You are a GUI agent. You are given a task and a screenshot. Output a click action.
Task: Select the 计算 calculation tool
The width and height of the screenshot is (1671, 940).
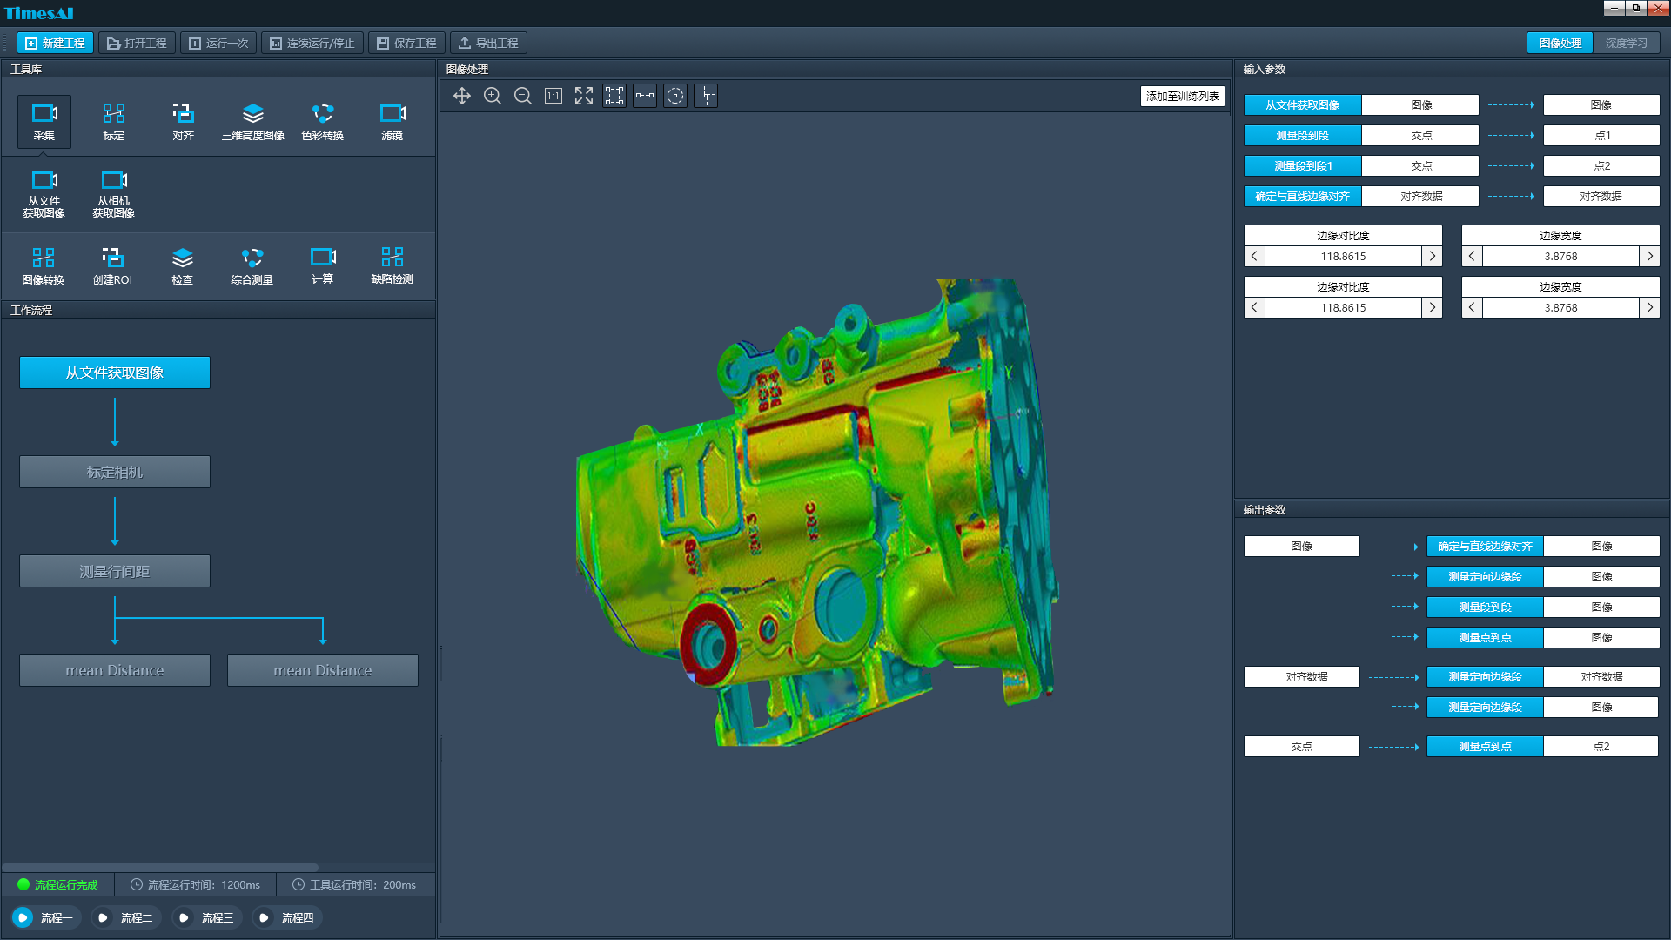tap(323, 266)
